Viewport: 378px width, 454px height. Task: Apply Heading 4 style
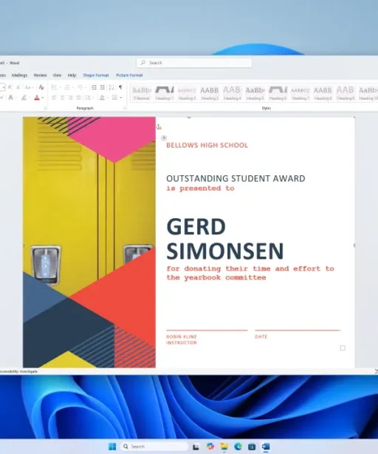[232, 93]
